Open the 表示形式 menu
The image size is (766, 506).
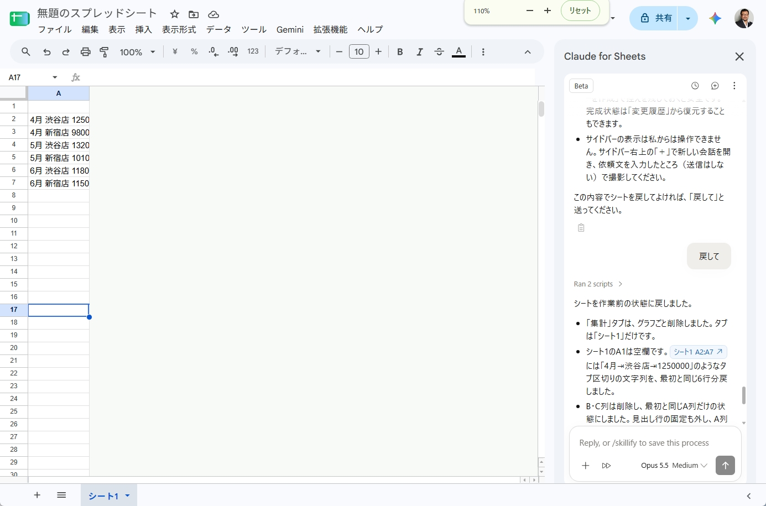179,29
